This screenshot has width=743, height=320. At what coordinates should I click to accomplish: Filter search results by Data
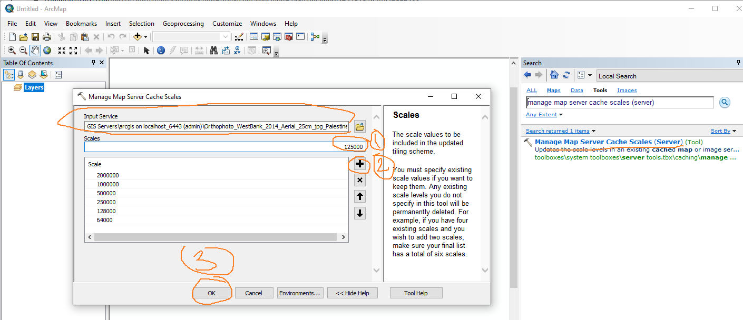coord(577,91)
